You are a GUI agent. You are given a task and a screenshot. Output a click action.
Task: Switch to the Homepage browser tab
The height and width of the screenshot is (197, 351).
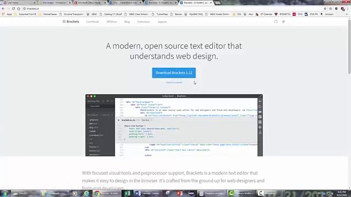(55, 3)
